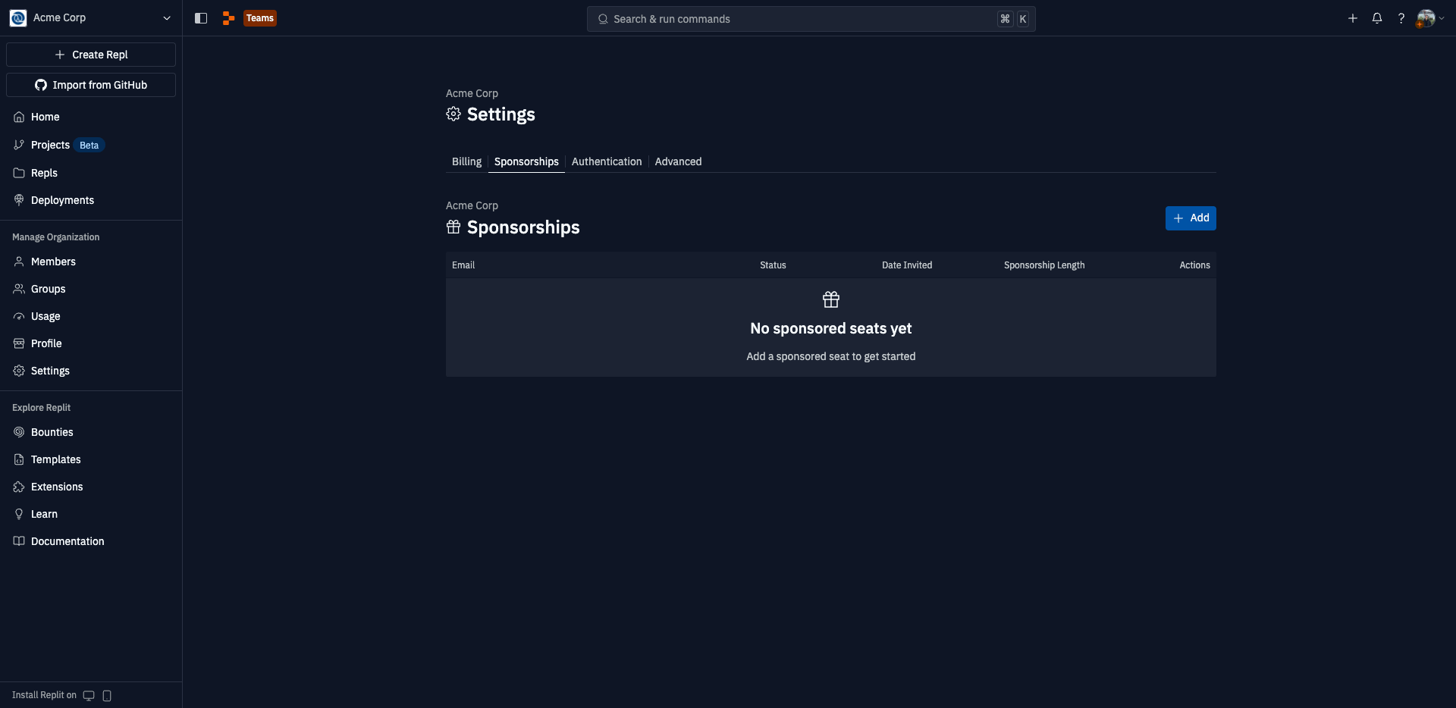Click the Templates file icon

(19, 459)
